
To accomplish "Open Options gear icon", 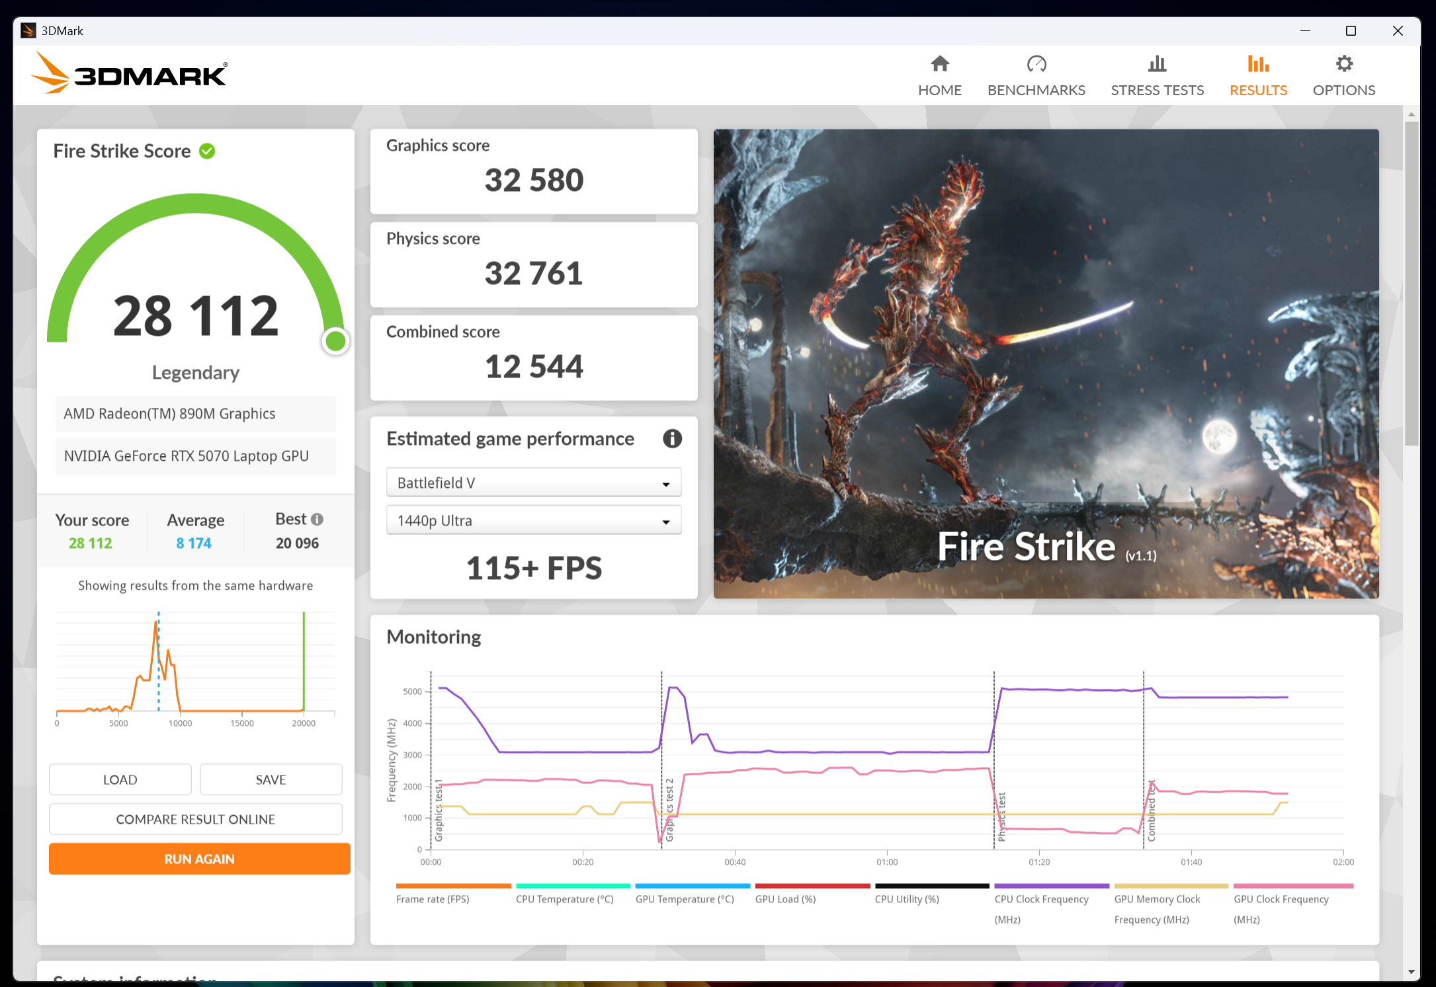I will [x=1343, y=64].
